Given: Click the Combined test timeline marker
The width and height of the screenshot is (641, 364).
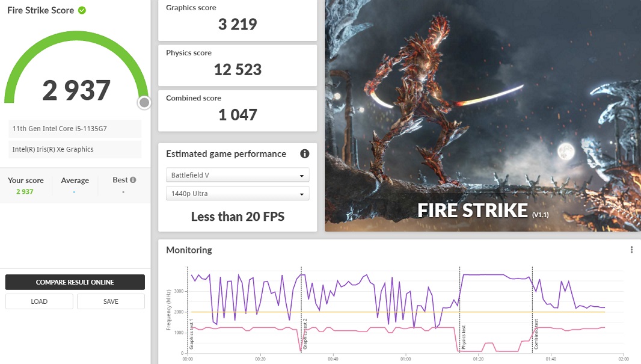Looking at the screenshot, I should tap(536, 334).
